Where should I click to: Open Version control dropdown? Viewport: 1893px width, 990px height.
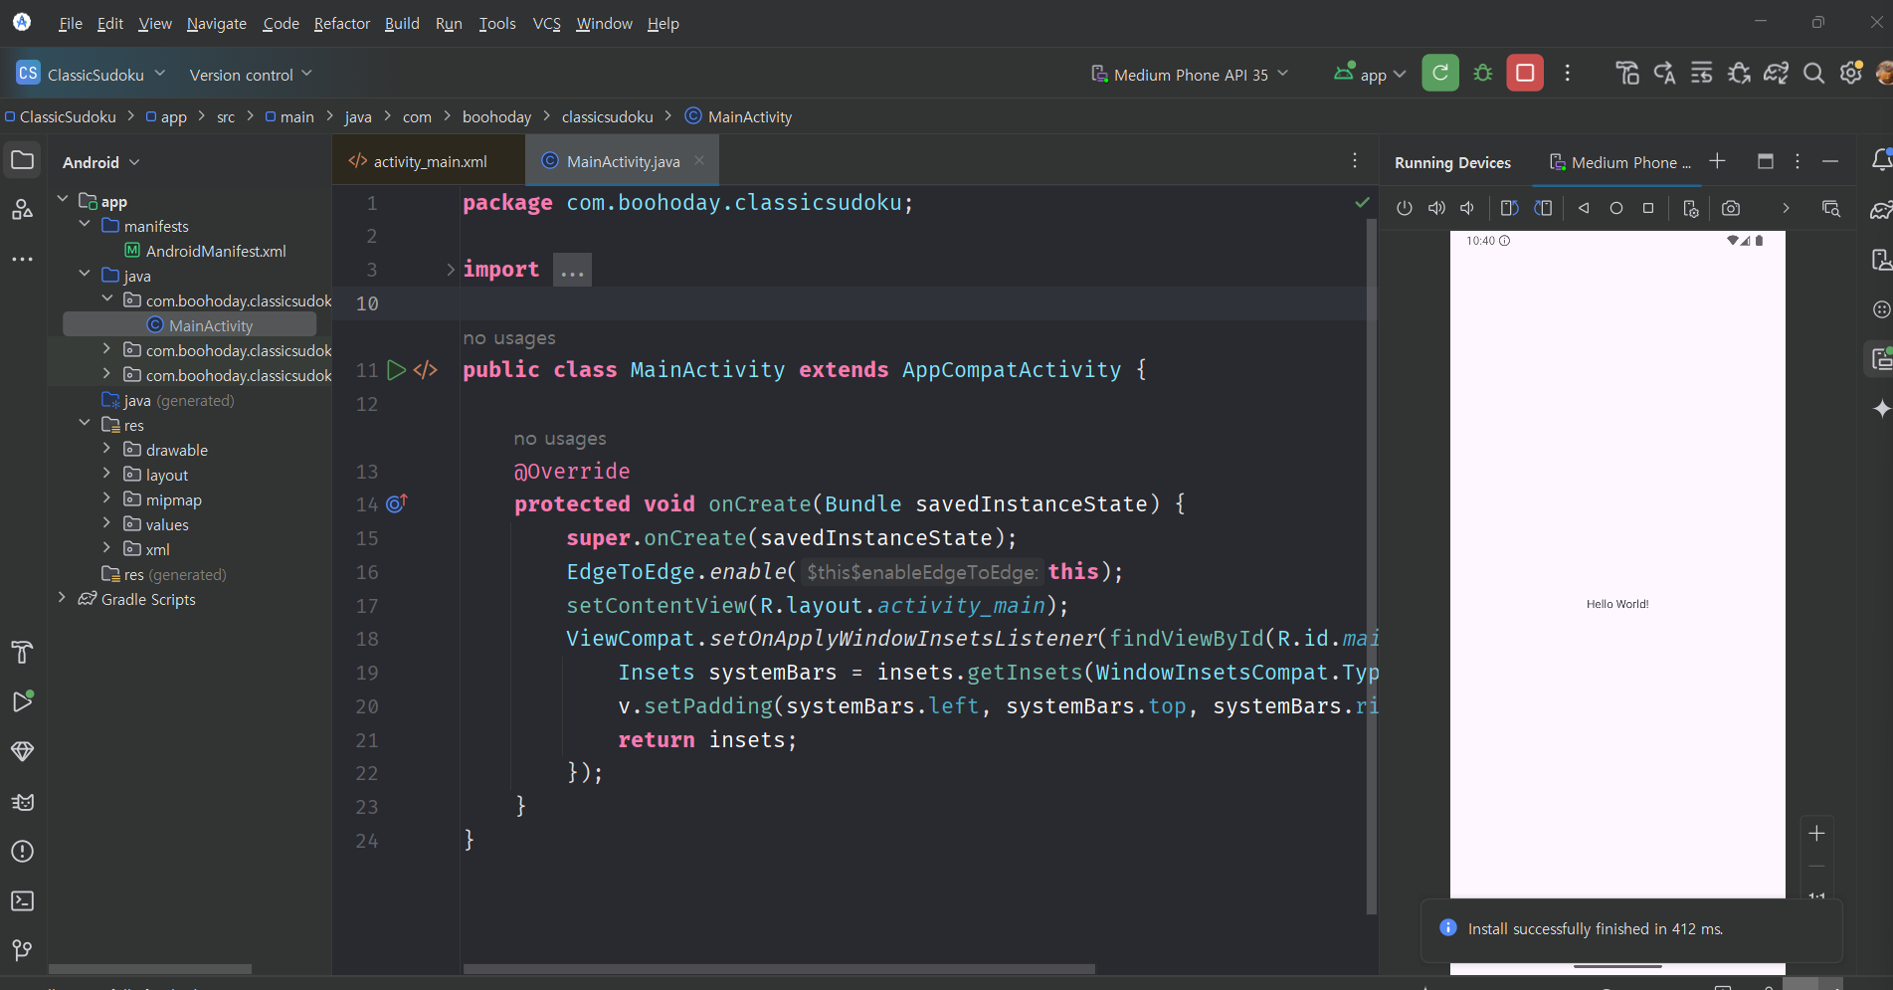click(251, 75)
